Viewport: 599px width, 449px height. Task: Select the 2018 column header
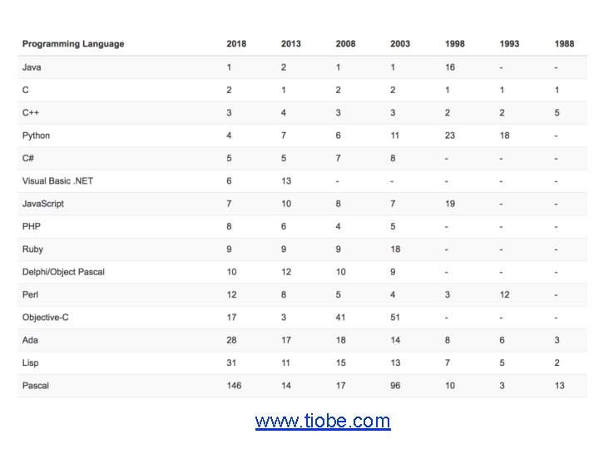(236, 44)
